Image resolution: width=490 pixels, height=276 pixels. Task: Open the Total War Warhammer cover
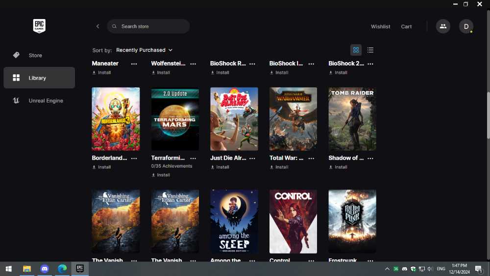tap(293, 119)
